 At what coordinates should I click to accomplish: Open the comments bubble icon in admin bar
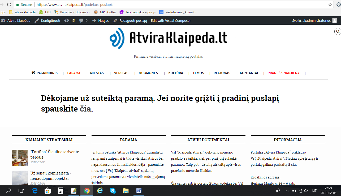pos(83,20)
